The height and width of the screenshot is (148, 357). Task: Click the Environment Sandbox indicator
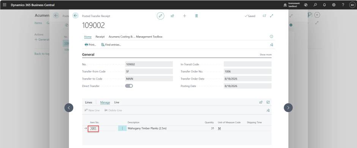(292, 5)
